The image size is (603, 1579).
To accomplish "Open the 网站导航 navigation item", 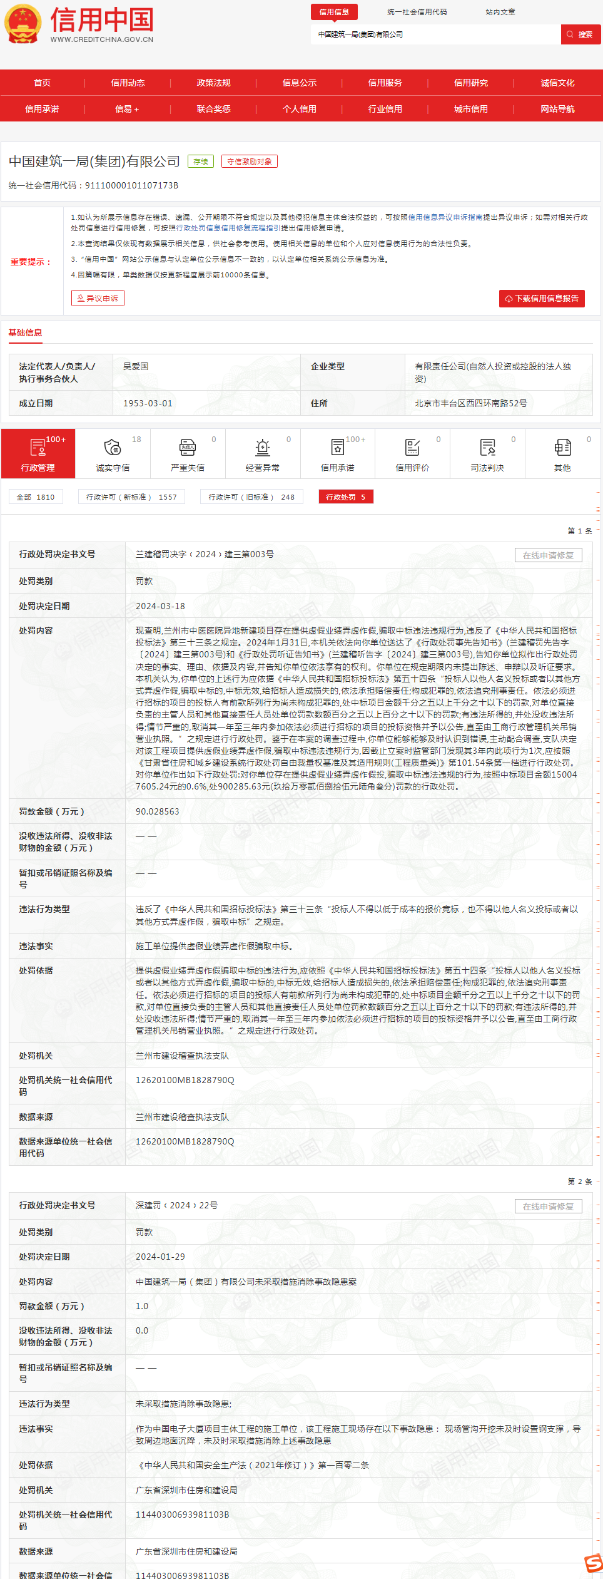I will [x=557, y=109].
